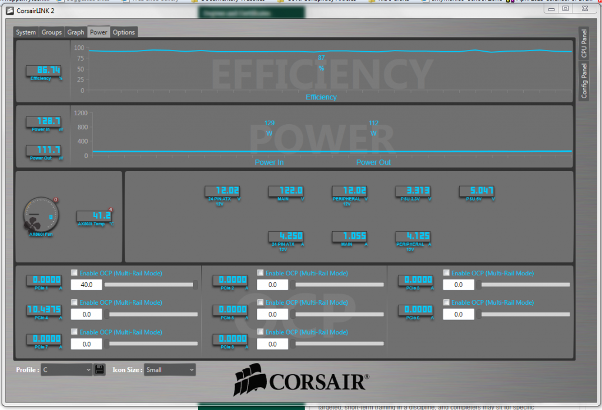The image size is (602, 410).
Task: Enable OCP checkbox for PCIe 8
Action: [260, 332]
